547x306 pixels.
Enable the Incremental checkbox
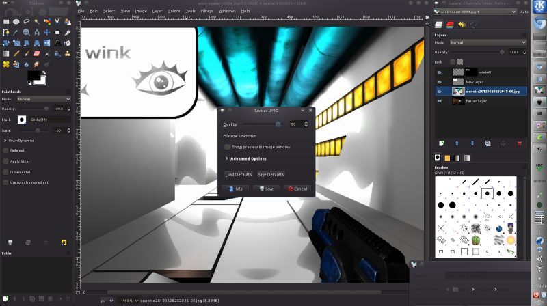[x=5, y=172]
